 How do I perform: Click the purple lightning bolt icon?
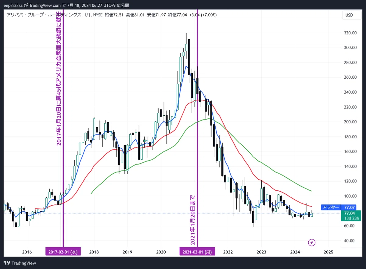[312, 242]
